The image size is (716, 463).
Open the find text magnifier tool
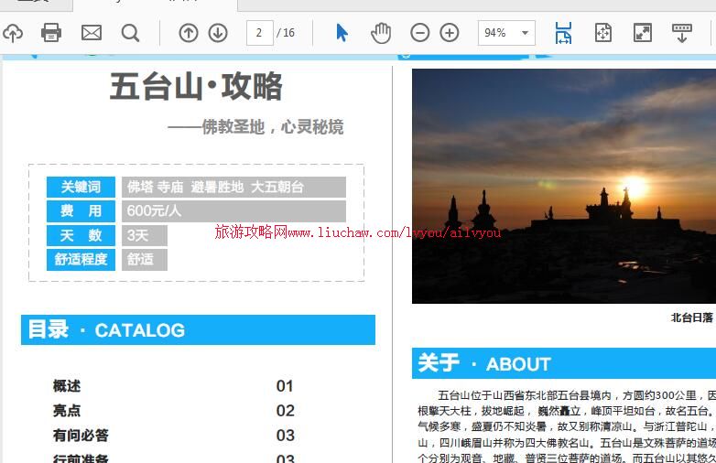click(x=131, y=34)
